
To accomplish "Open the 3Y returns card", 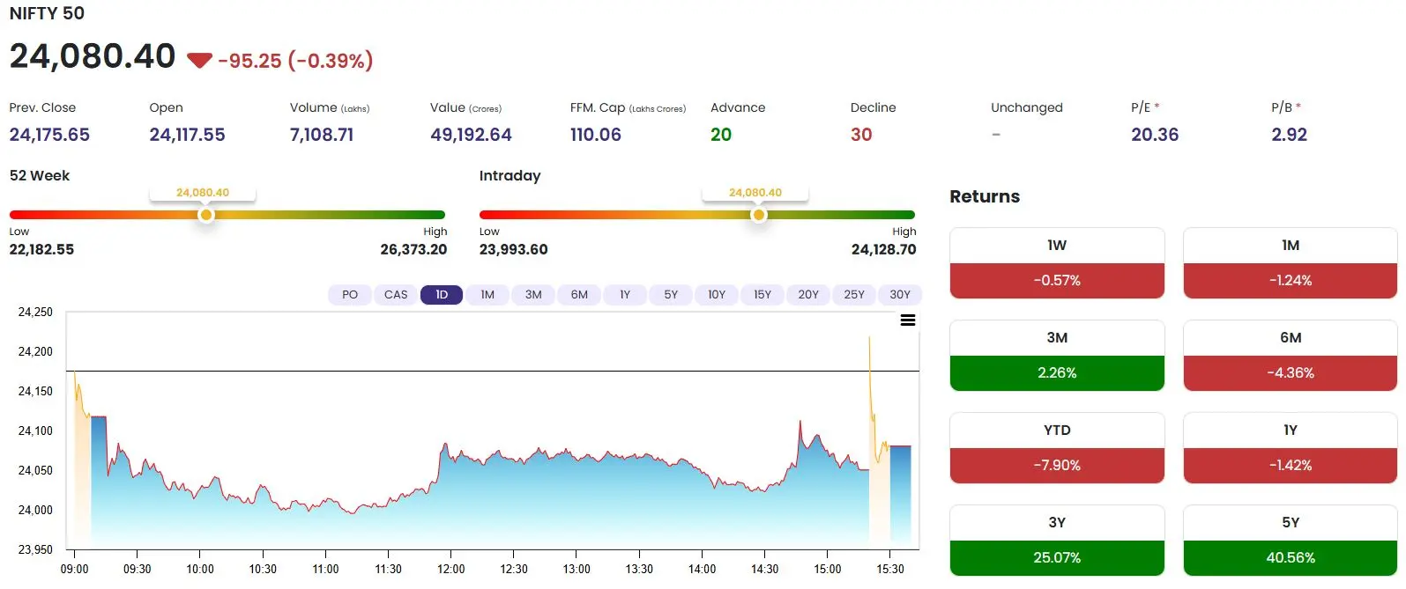I will pos(1057,541).
